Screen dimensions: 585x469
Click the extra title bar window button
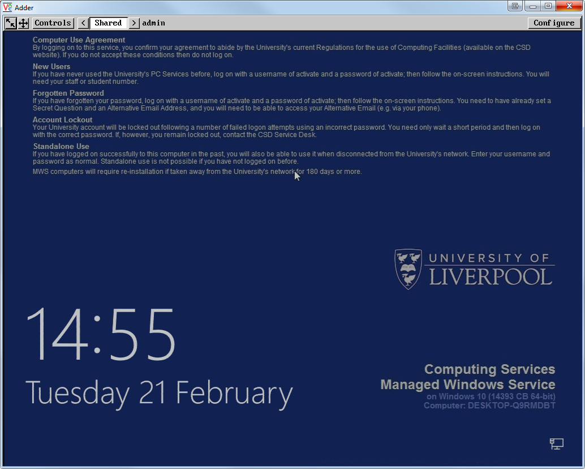point(515,6)
